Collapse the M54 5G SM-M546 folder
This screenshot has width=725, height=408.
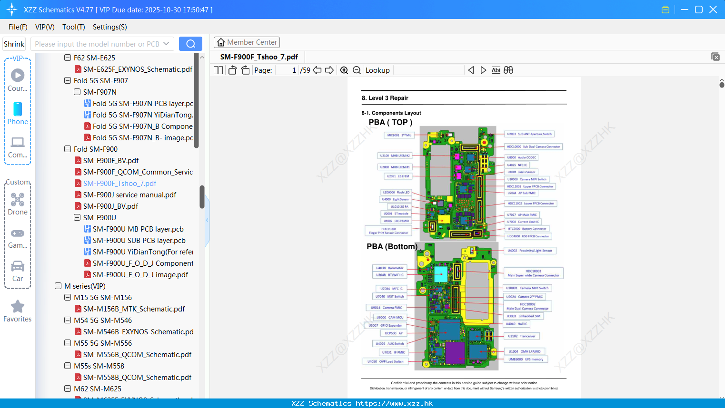tap(68, 320)
